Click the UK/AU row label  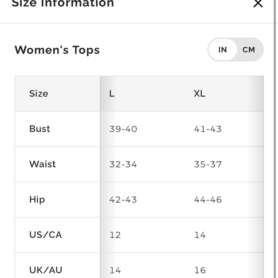[x=46, y=270]
